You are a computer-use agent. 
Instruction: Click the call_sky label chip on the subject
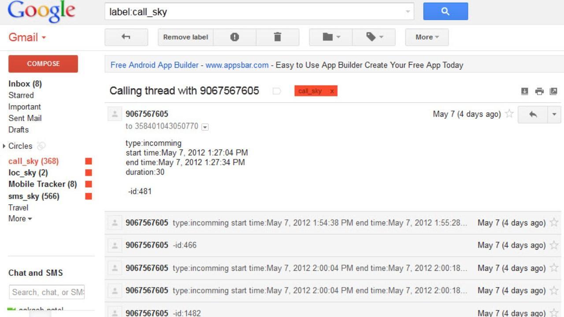coord(310,91)
